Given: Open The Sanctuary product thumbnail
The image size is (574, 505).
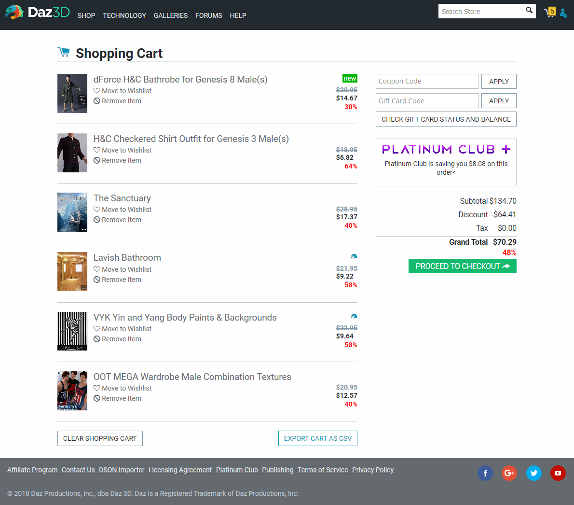Looking at the screenshot, I should 72,212.
